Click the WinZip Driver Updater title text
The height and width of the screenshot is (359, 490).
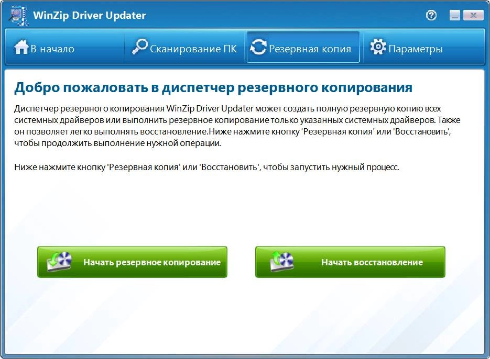[90, 15]
